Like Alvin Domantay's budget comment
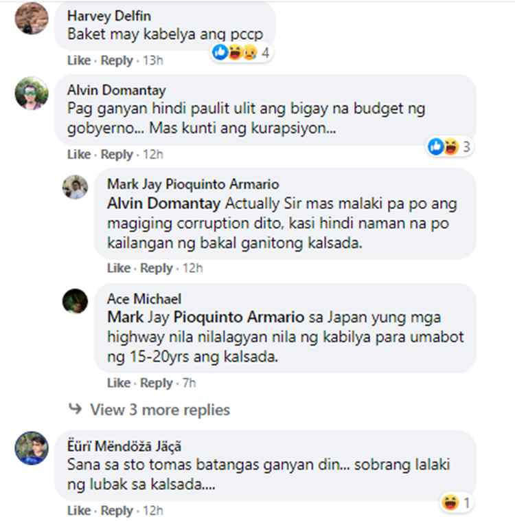 tap(79, 154)
